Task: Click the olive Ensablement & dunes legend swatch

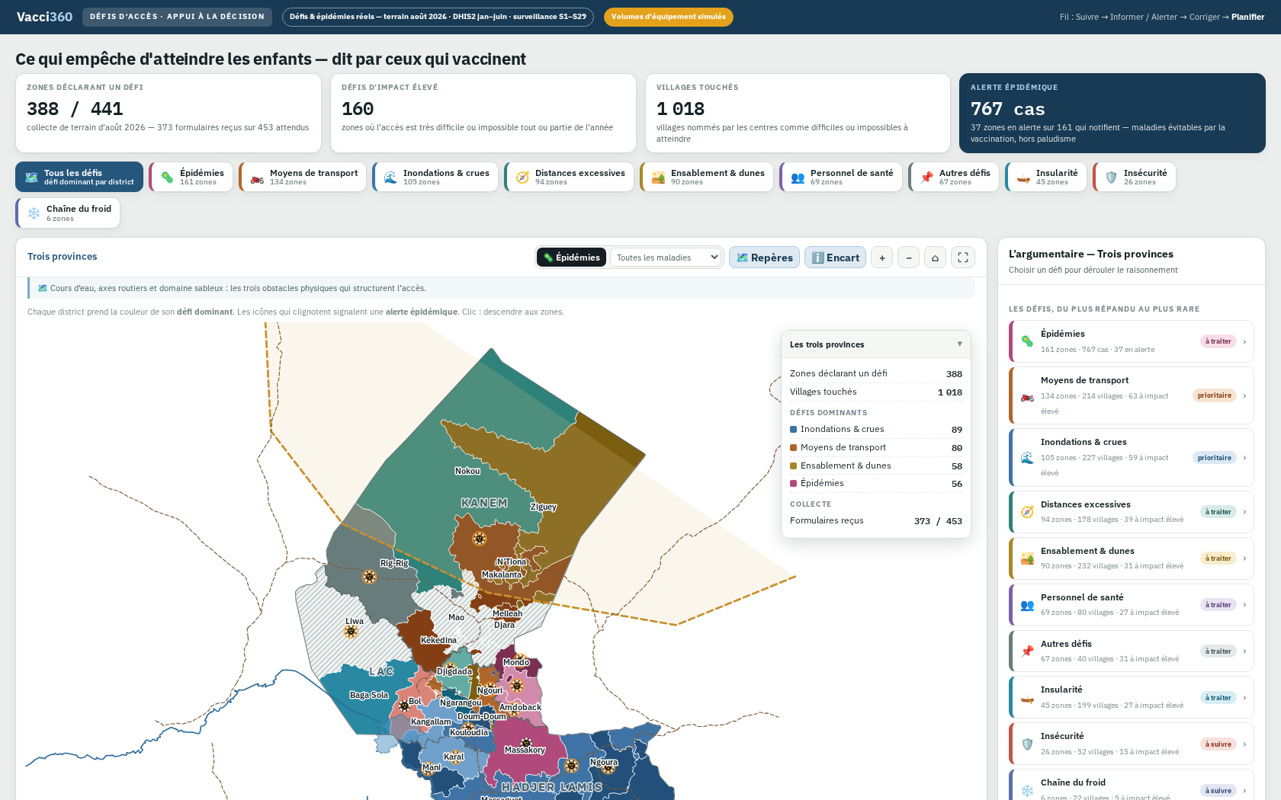Action: coord(793,466)
